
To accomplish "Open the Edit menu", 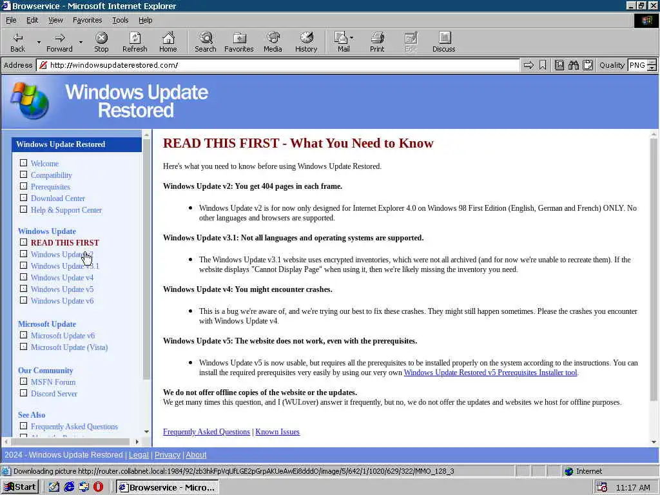I will click(x=32, y=20).
